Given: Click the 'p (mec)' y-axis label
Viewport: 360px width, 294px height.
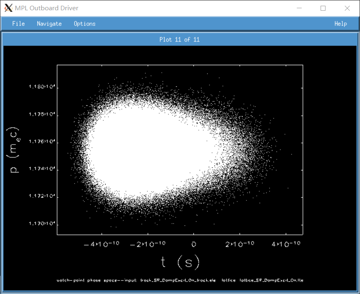Looking at the screenshot, I should click(x=15, y=149).
